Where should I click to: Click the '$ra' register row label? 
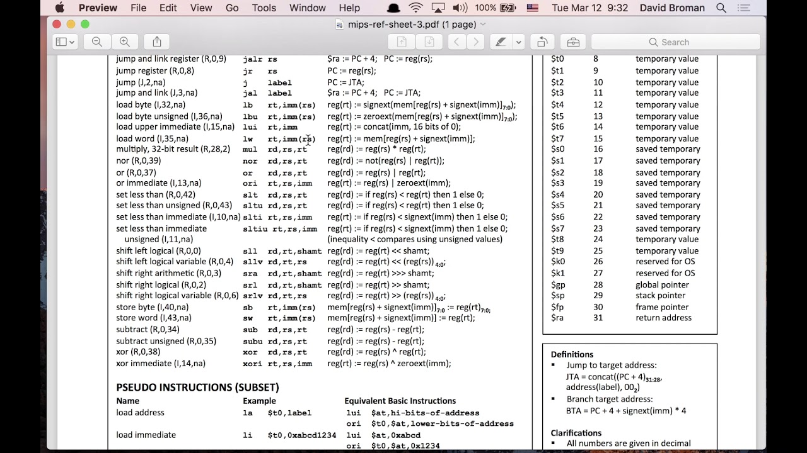pos(557,318)
